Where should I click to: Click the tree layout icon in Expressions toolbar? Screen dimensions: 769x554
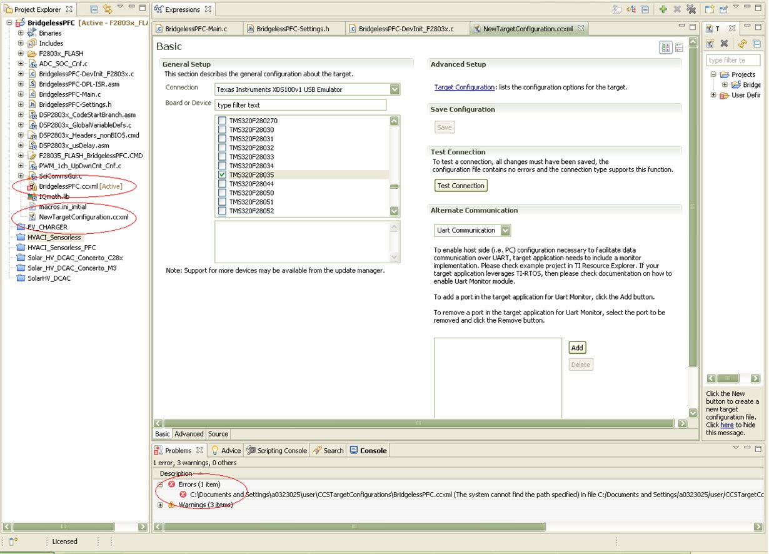pos(631,9)
